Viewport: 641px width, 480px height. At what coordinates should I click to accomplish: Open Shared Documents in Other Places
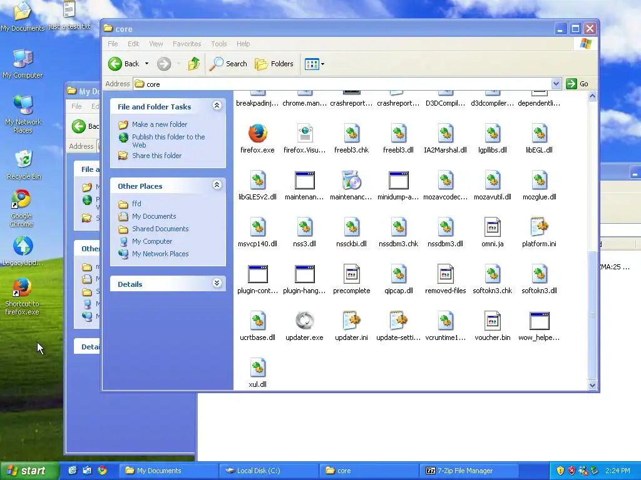pyautogui.click(x=160, y=229)
